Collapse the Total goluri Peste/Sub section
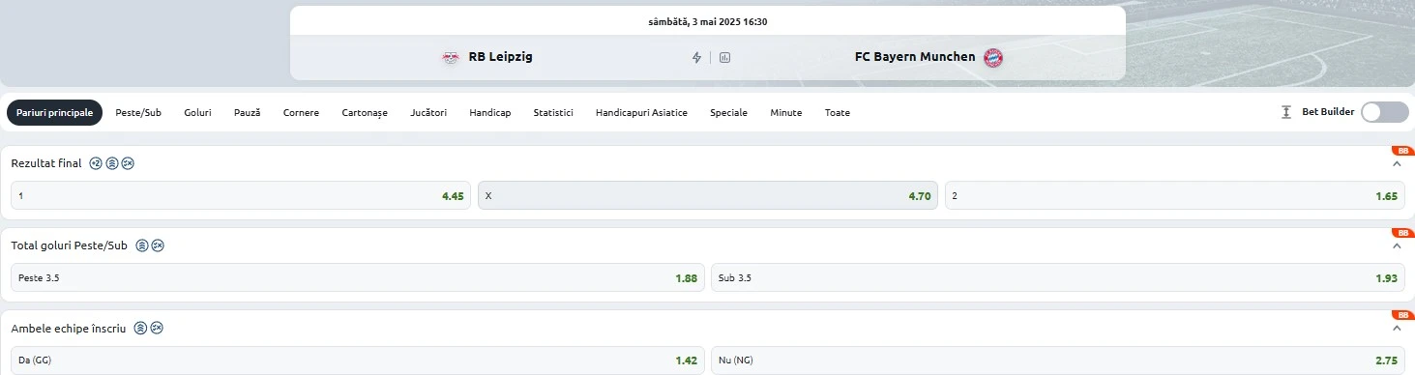 pyautogui.click(x=1396, y=246)
